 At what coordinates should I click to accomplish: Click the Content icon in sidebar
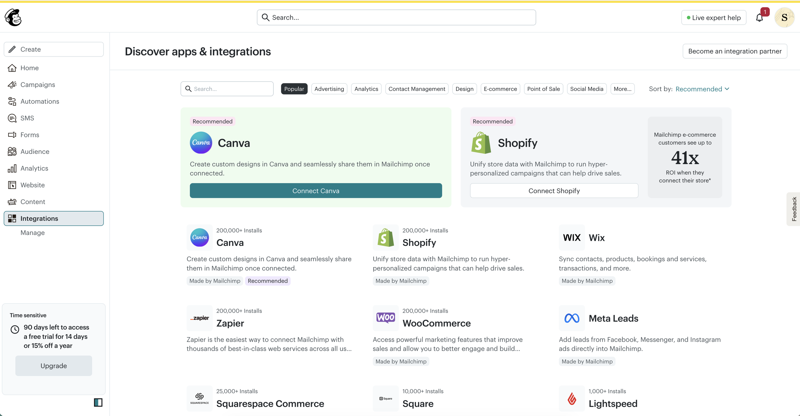point(12,202)
